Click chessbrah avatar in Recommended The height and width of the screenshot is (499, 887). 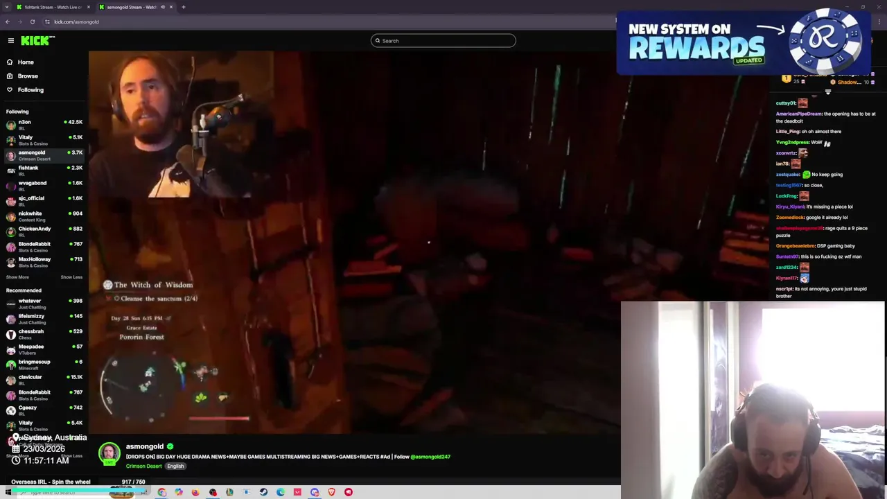[11, 335]
